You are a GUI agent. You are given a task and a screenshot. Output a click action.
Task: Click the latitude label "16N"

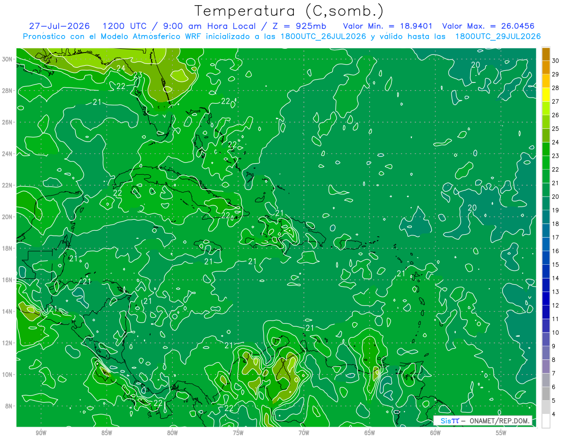[x=8, y=280]
